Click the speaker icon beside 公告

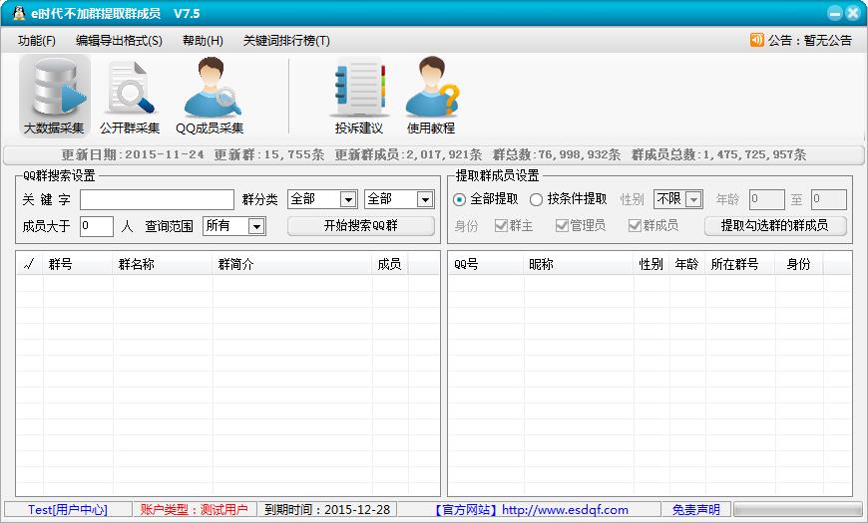point(757,41)
